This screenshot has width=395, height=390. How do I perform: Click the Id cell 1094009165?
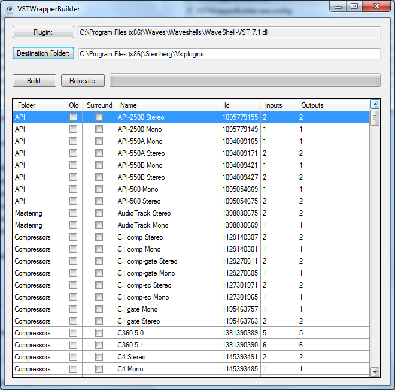coord(241,141)
